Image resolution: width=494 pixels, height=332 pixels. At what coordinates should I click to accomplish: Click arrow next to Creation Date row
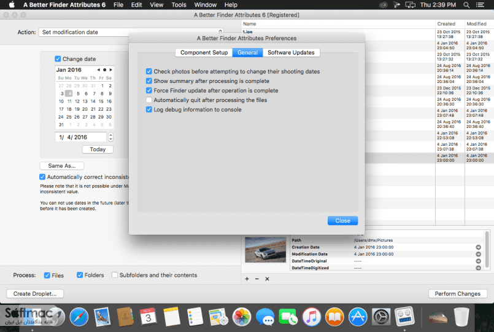coord(478,247)
